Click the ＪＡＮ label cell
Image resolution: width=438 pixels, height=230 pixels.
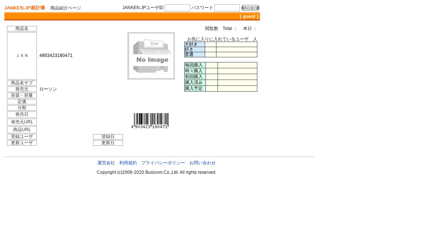point(22,56)
